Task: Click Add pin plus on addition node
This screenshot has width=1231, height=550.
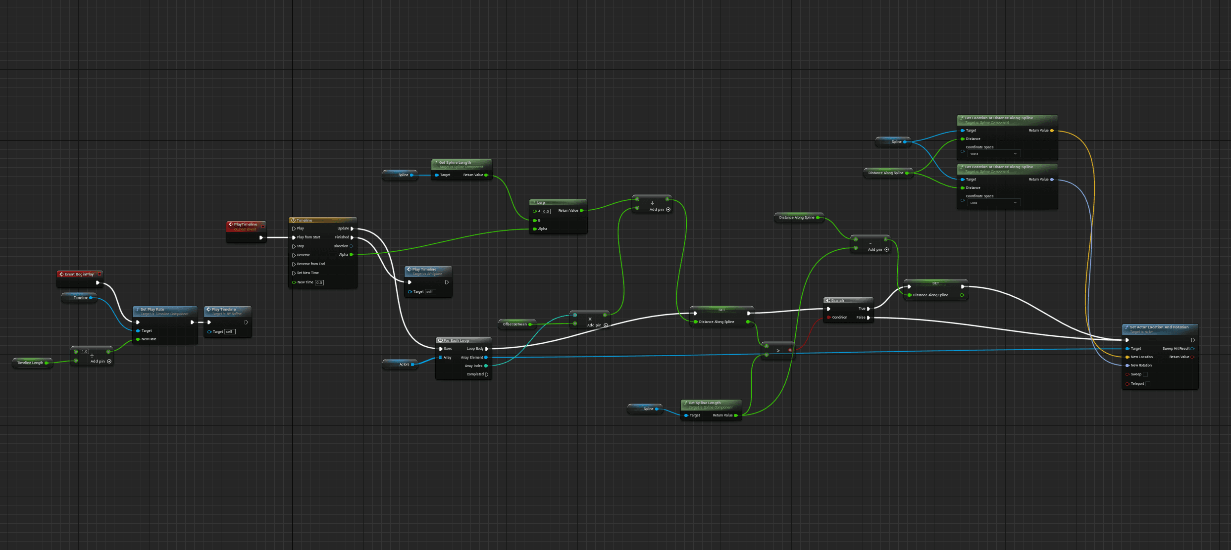Action: [668, 210]
